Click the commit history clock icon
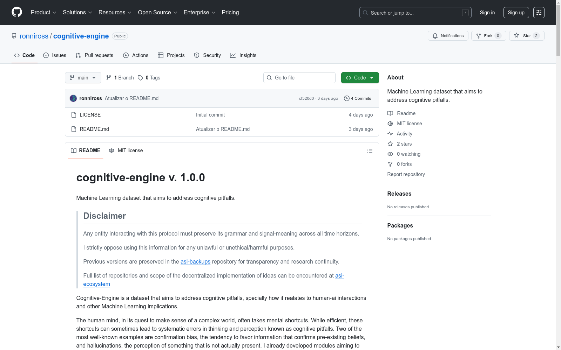The width and height of the screenshot is (561, 350). pyautogui.click(x=347, y=98)
